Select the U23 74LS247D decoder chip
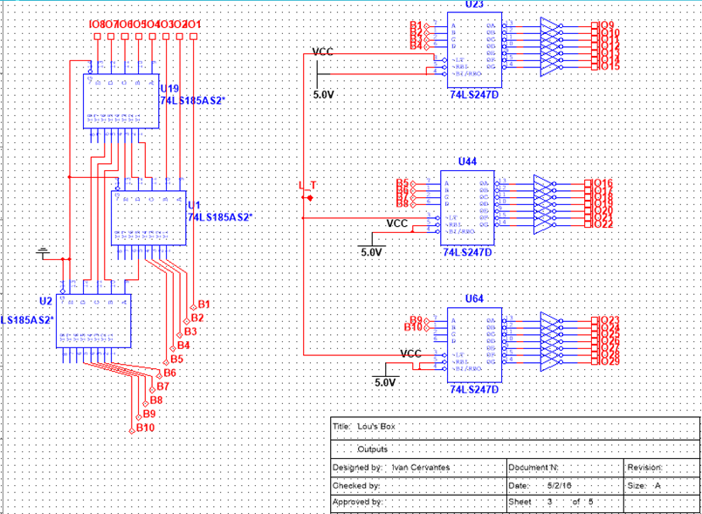Screen dimensions: 702x514 (473, 48)
